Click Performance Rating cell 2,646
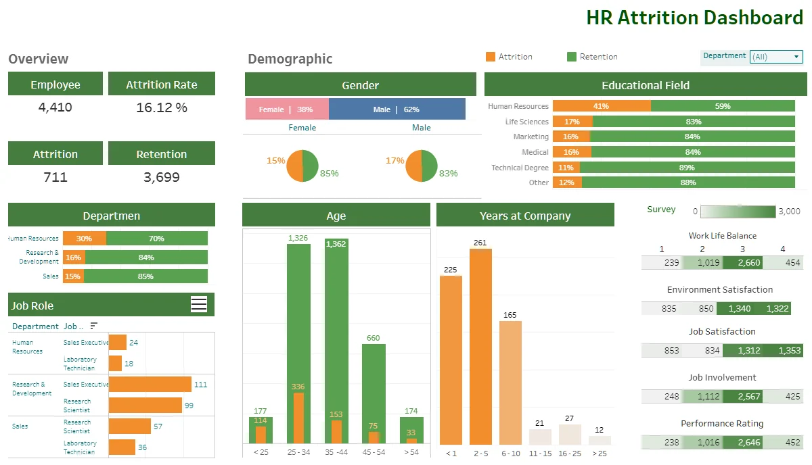812x465 pixels. tap(743, 443)
